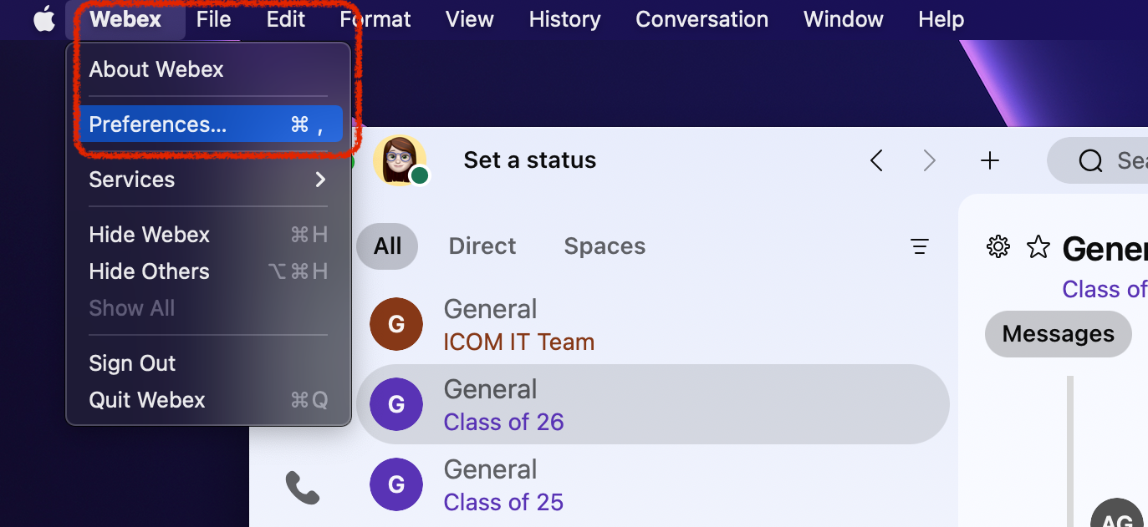The height and width of the screenshot is (527, 1148).
Task: Open your profile avatar
Action: [x=400, y=160]
